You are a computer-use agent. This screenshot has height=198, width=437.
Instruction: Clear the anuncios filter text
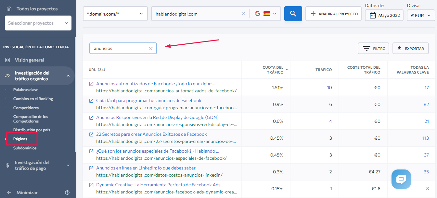pos(151,49)
